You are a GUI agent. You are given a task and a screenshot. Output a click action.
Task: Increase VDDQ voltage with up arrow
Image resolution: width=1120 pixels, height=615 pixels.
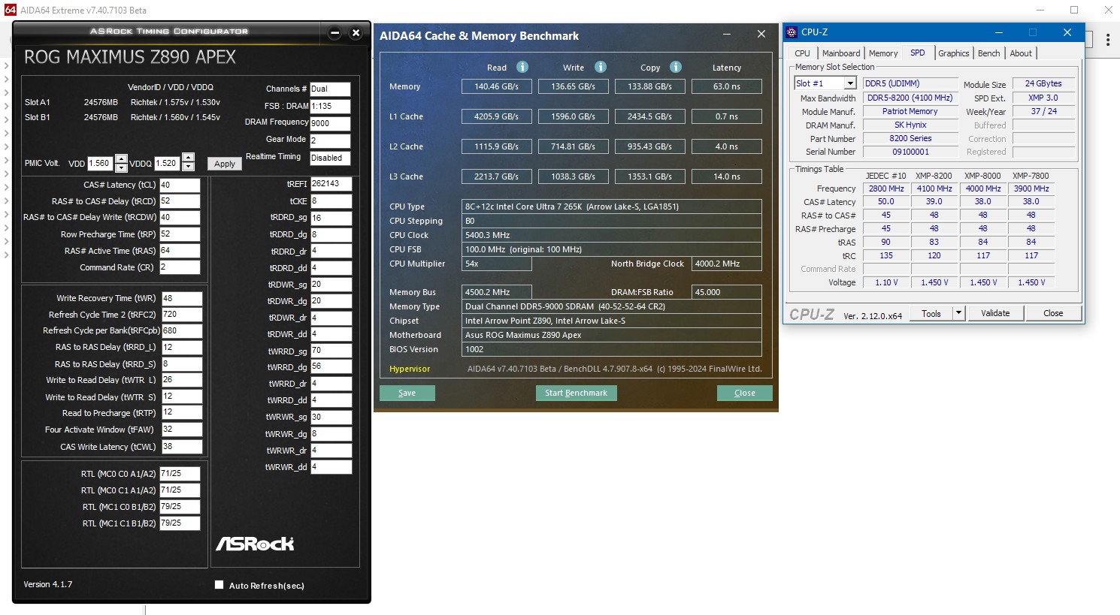coord(188,159)
